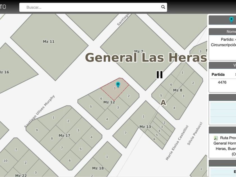Image resolution: width=236 pixels, height=177 pixels.
Task: Select block Mz 18 label
Action: (x=98, y=168)
